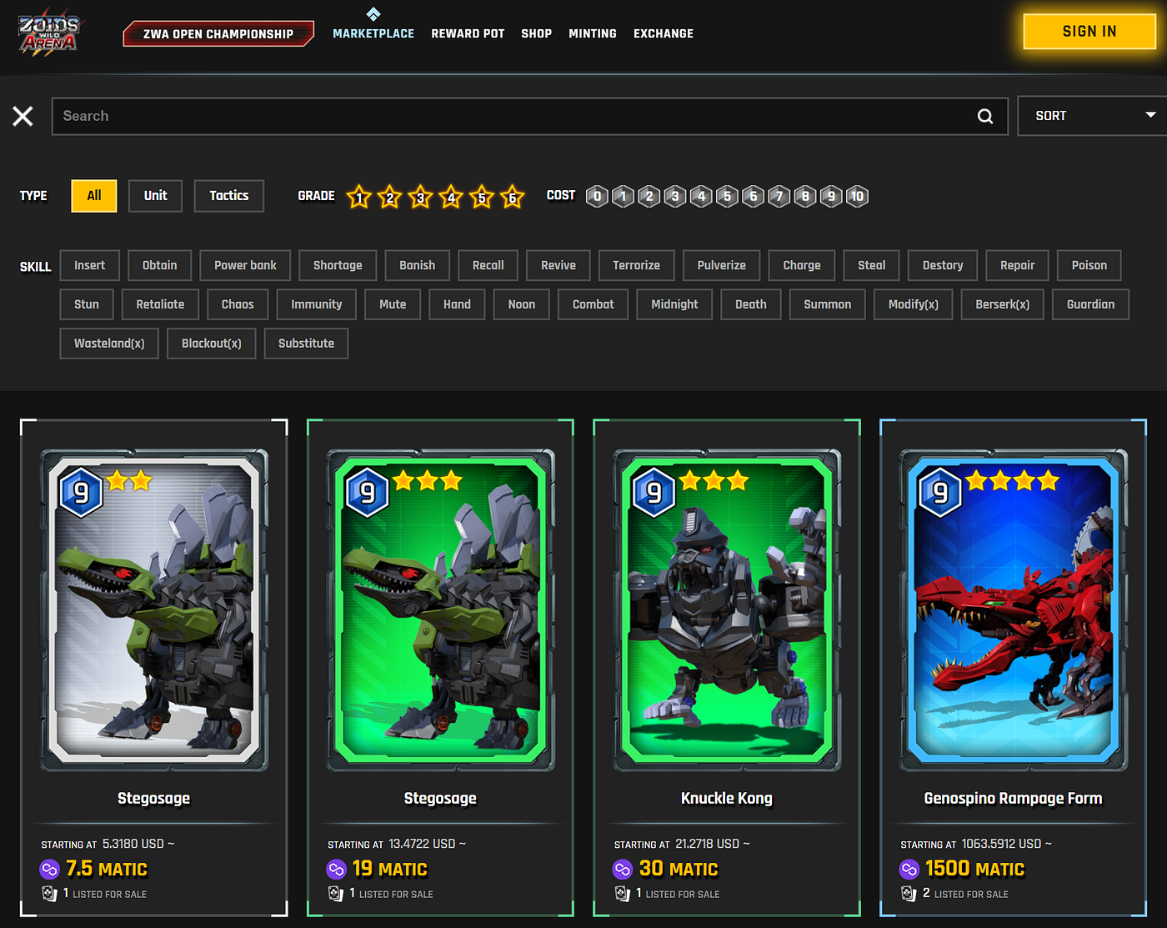This screenshot has height=928, width=1167.
Task: Select the Summon skill button
Action: pyautogui.click(x=827, y=304)
